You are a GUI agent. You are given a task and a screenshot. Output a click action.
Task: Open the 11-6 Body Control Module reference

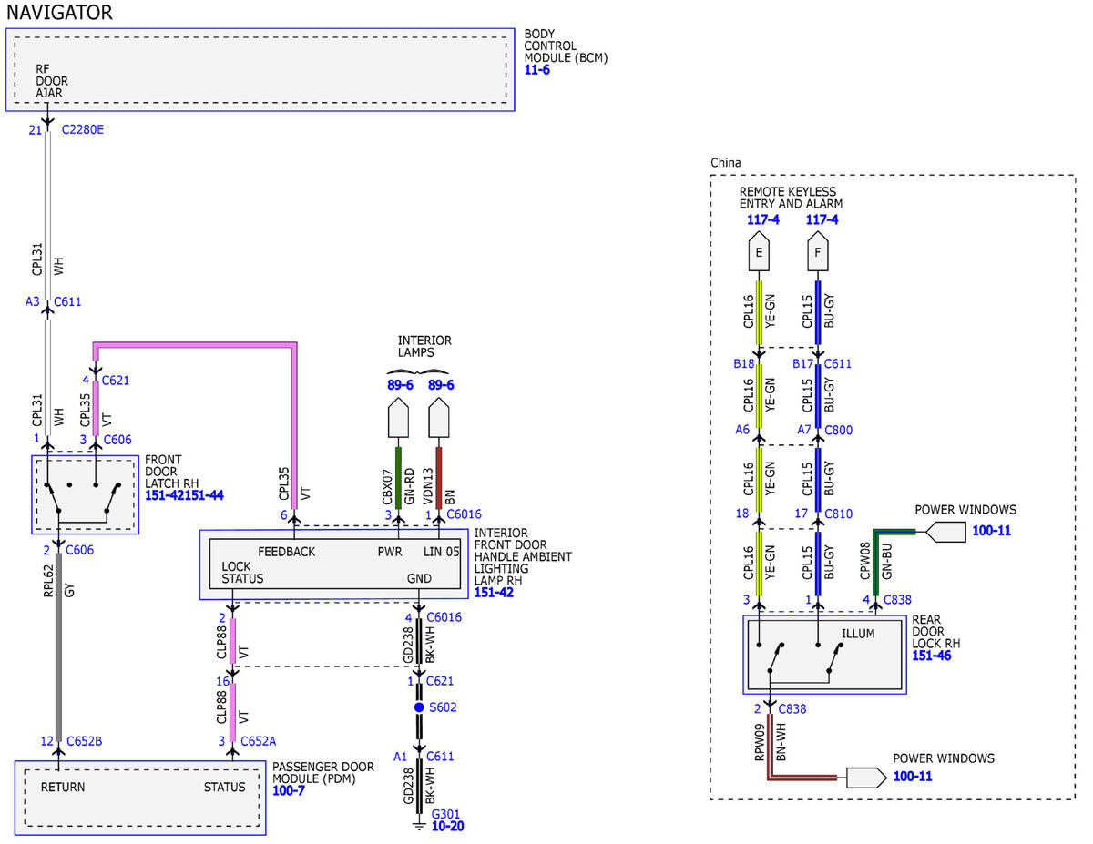(x=537, y=70)
